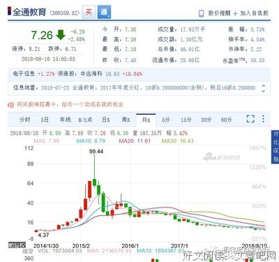Switch to 5分 chart tab
The height and width of the screenshot is (262, 279).
point(166,119)
